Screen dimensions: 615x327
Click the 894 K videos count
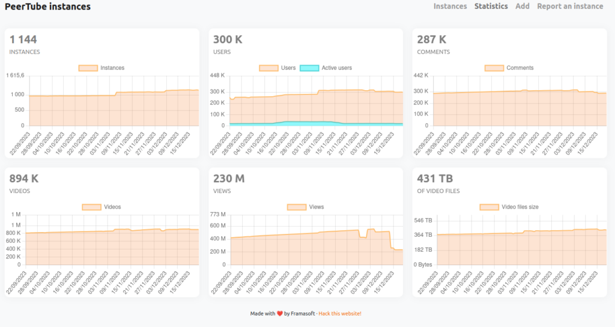pos(24,179)
